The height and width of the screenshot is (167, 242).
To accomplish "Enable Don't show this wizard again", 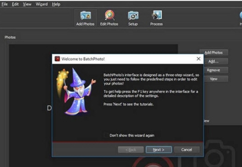I will 106,135.
